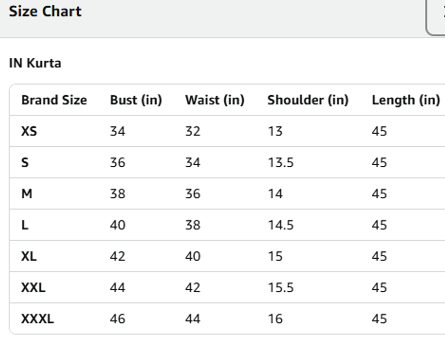
Task: Click shoulder value 15.5 in XXL row
Action: [x=280, y=288]
